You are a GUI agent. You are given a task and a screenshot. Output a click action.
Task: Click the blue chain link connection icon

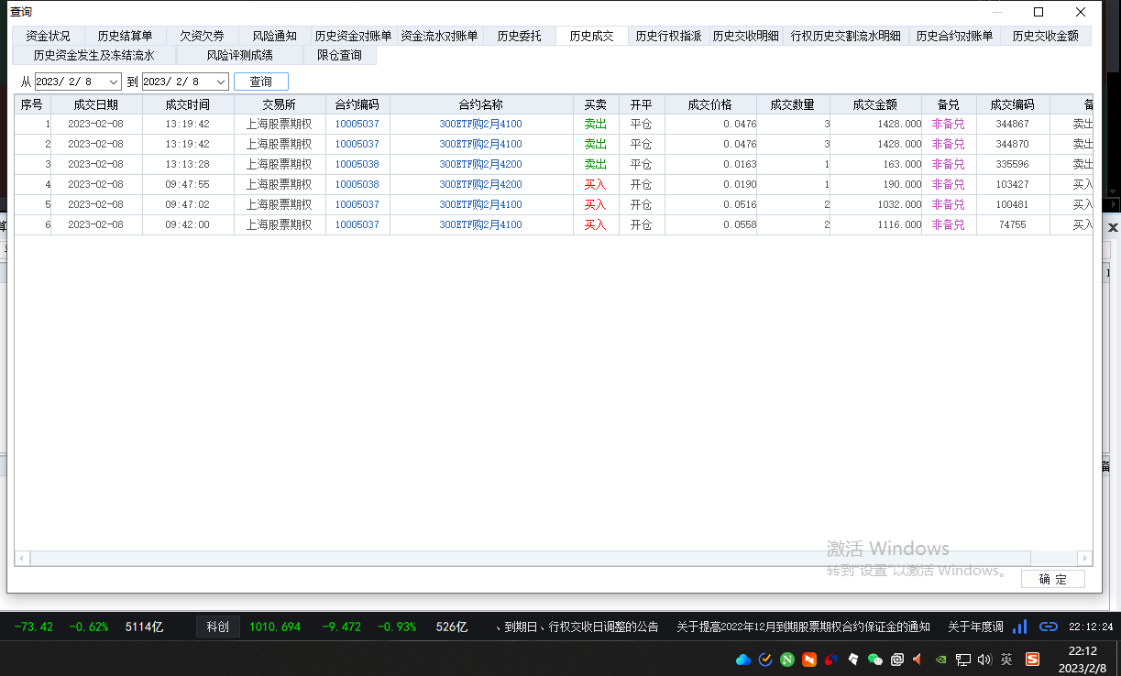click(x=1049, y=627)
